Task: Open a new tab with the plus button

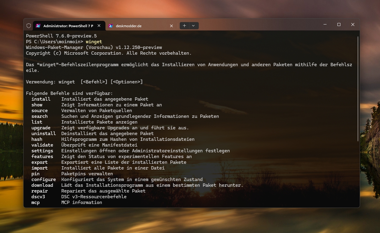Action: pos(184,26)
